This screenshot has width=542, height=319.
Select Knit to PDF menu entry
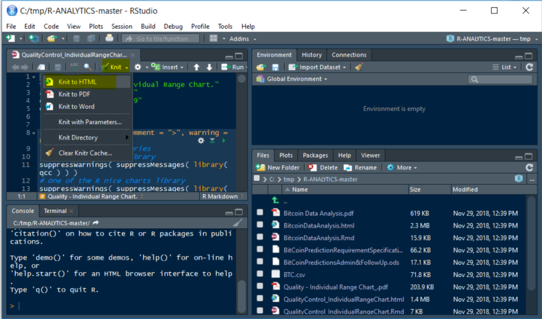pyautogui.click(x=86, y=94)
